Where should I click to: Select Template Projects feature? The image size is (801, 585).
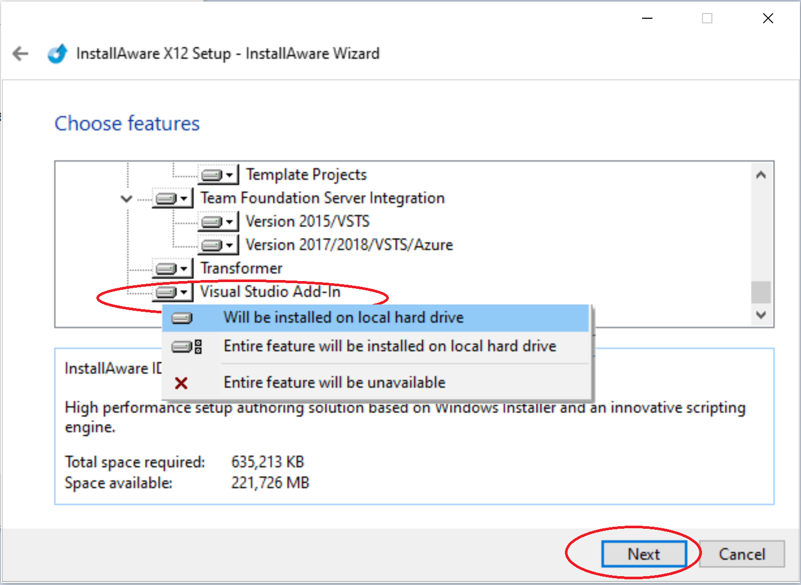tap(306, 174)
